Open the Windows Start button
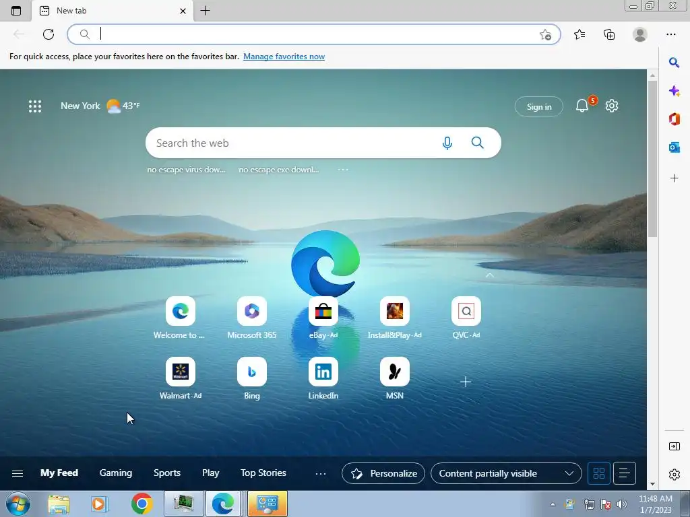The width and height of the screenshot is (690, 517). coord(18,504)
